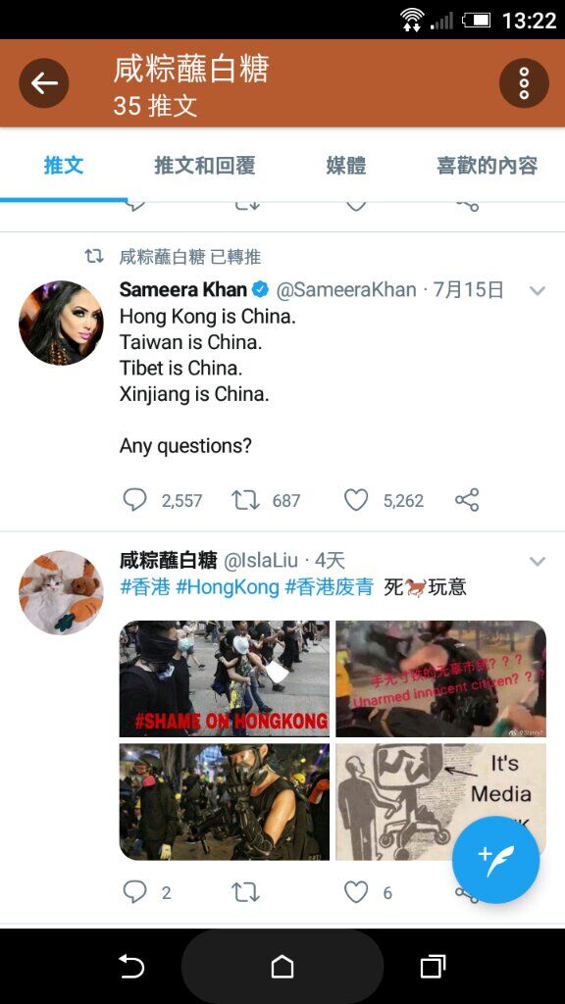Open the three-dot overflow menu
The width and height of the screenshot is (565, 1004).
(x=524, y=83)
